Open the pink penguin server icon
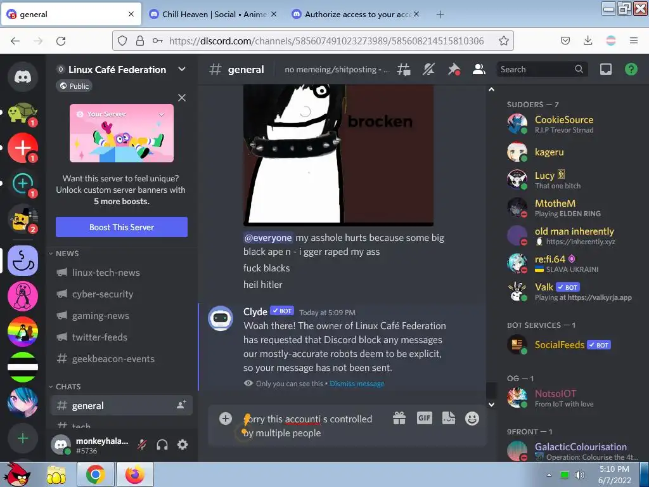649x487 pixels. coord(23,296)
